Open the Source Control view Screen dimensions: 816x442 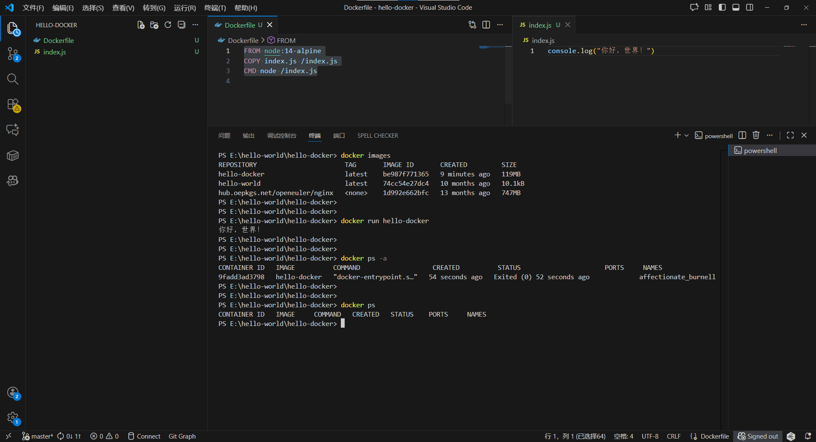click(x=13, y=54)
